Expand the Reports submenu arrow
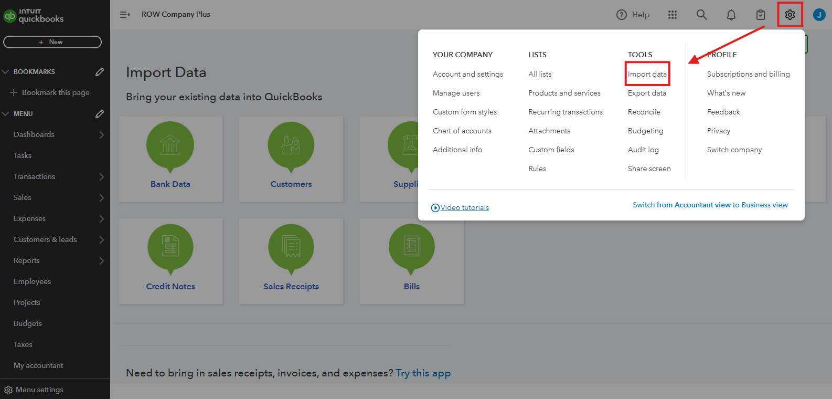Image resolution: width=832 pixels, height=399 pixels. (x=101, y=261)
